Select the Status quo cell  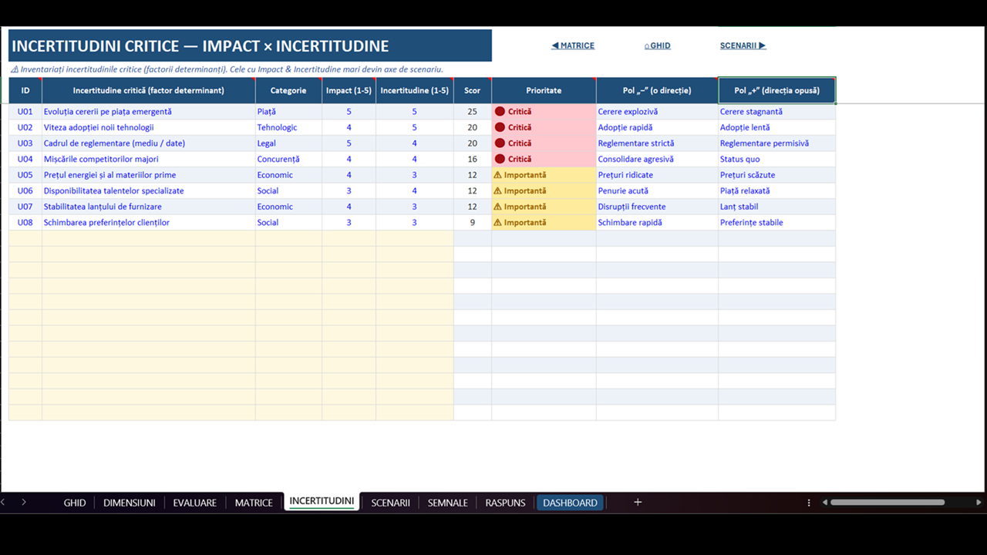pos(776,160)
